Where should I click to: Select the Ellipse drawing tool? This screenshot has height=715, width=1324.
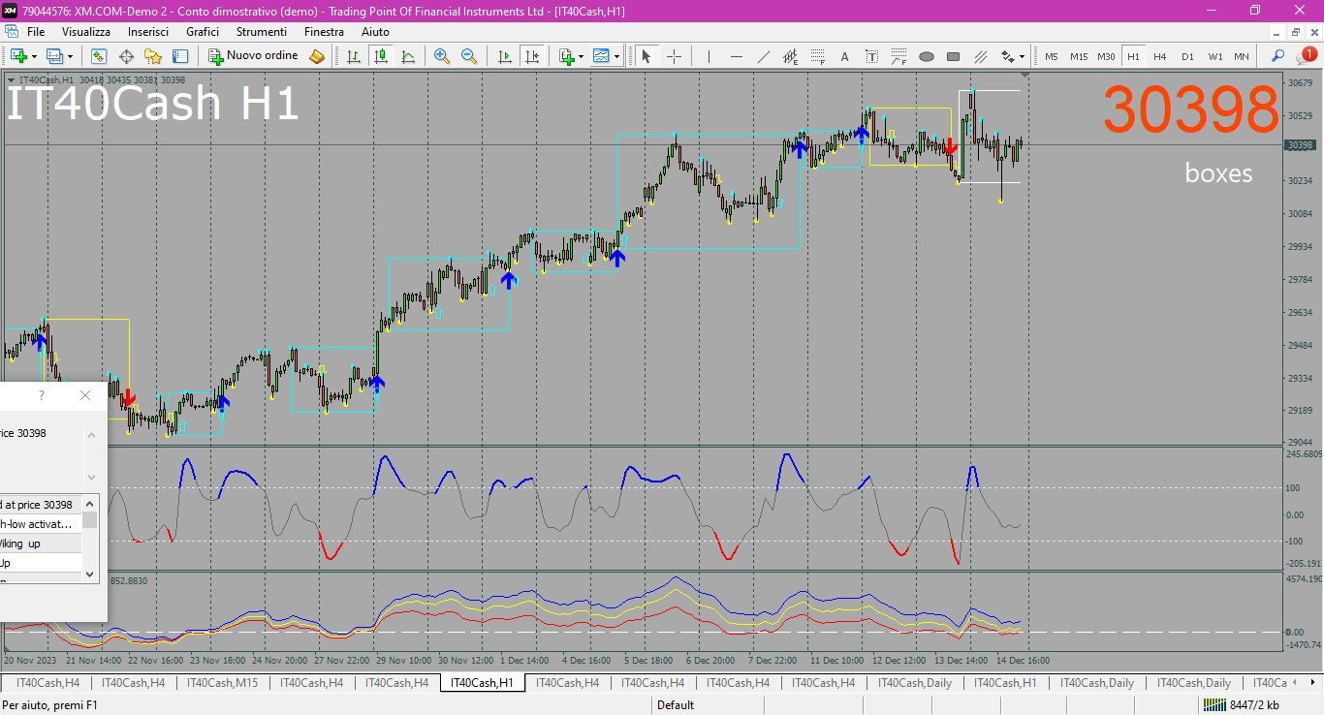[x=926, y=56]
